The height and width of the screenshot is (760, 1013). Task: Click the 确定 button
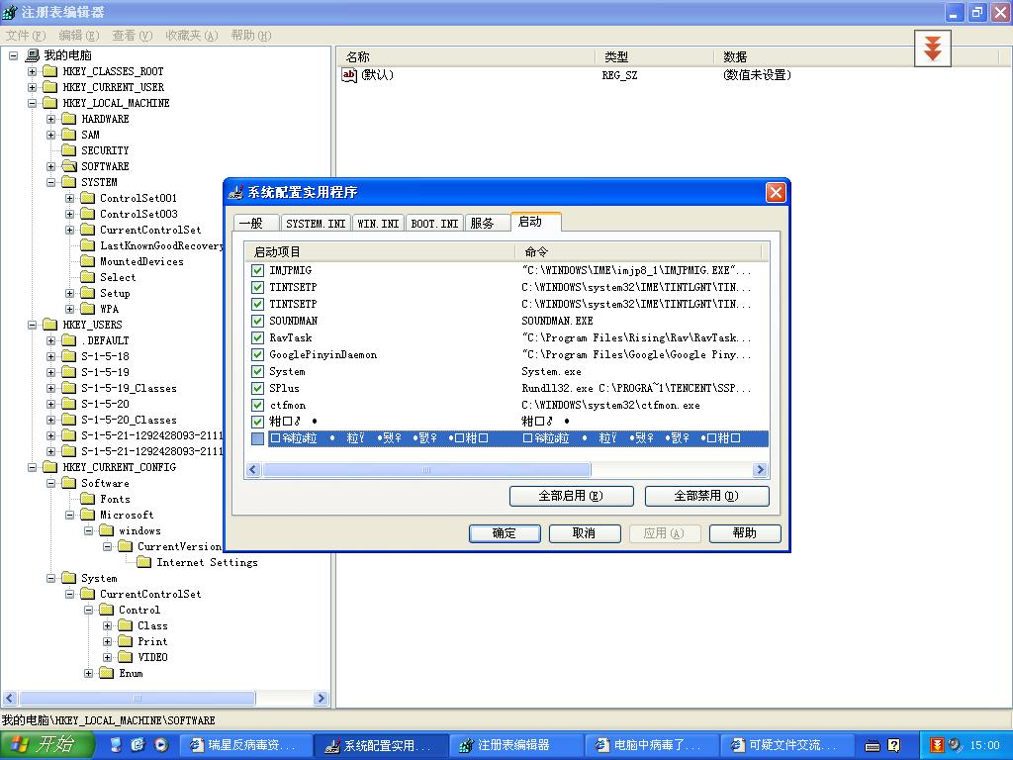[x=505, y=533]
